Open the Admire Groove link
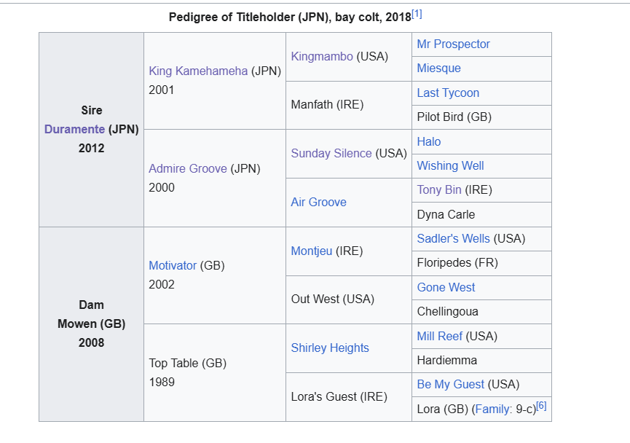630x443 pixels. (x=188, y=169)
